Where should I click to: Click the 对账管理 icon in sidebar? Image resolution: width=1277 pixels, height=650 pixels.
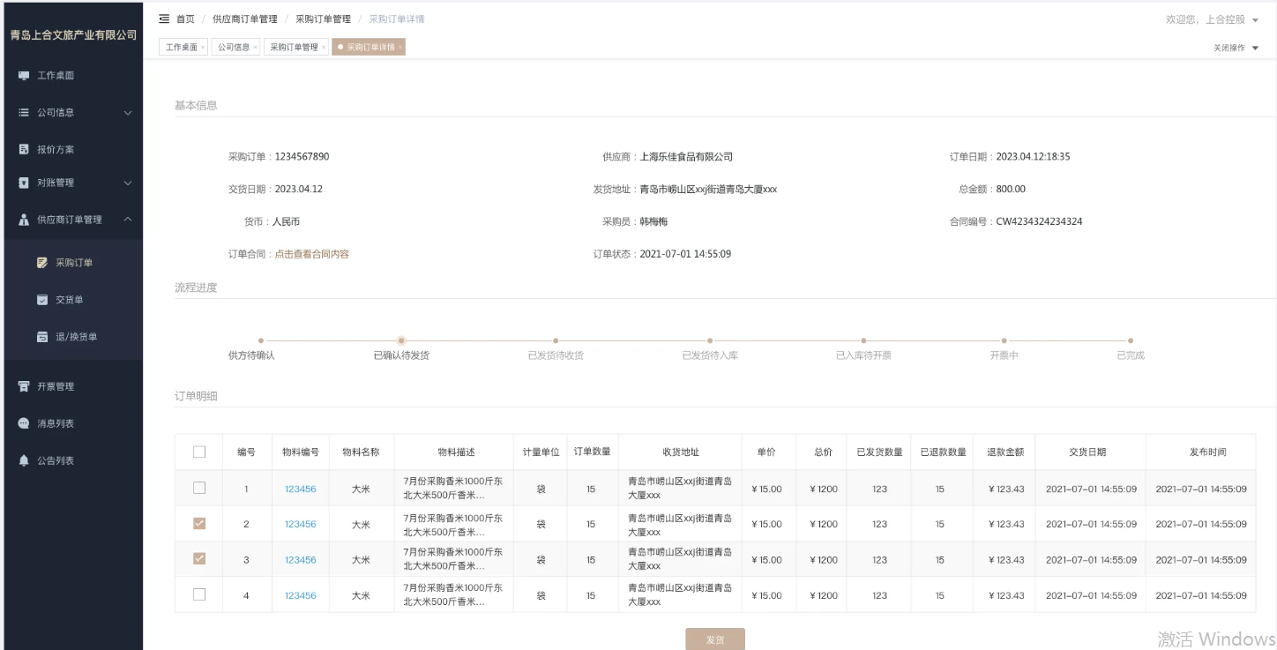coord(24,183)
